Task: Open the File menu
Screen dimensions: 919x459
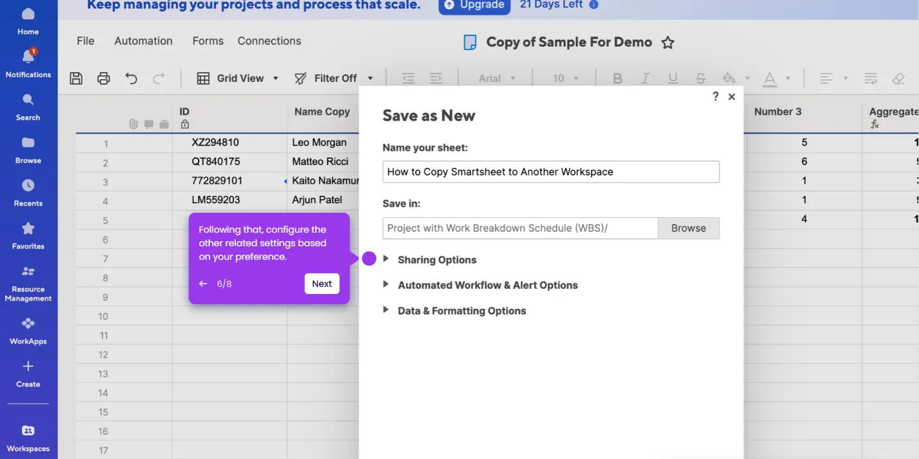Action: 86,41
